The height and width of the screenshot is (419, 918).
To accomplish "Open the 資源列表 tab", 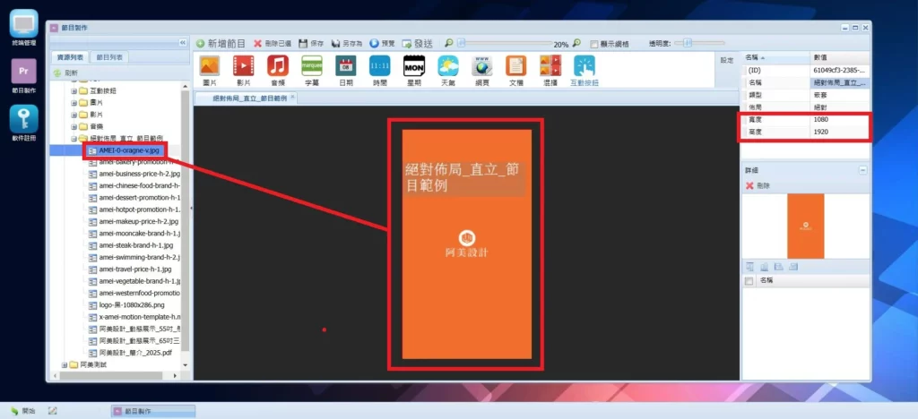I will click(x=70, y=57).
